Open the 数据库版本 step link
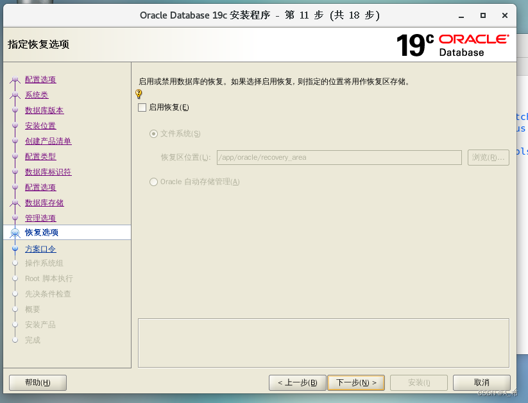 pos(44,110)
